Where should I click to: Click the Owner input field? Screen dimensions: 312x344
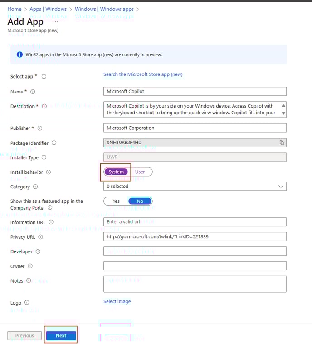(195, 266)
